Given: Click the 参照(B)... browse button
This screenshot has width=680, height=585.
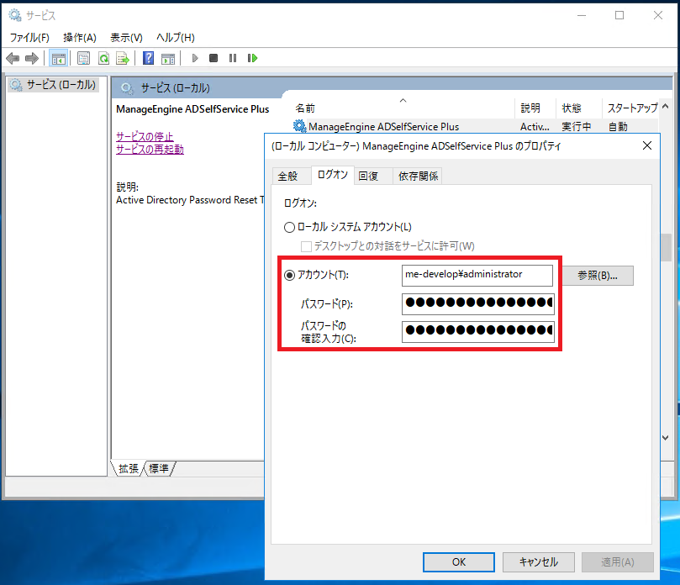Looking at the screenshot, I should tap(598, 276).
